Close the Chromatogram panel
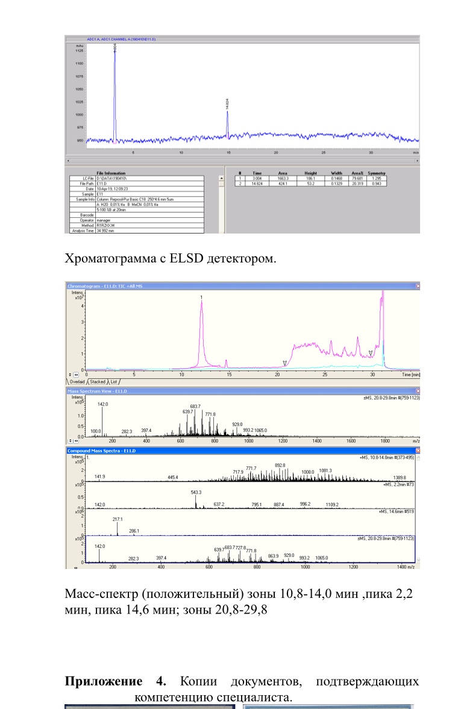The image size is (452, 709). (x=417, y=285)
